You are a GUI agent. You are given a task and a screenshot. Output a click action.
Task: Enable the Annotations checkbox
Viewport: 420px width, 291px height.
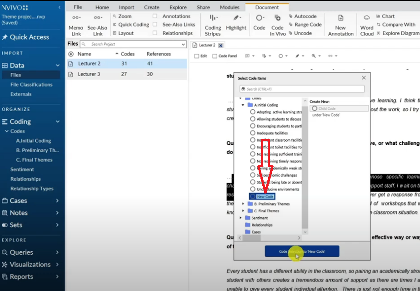[155, 16]
